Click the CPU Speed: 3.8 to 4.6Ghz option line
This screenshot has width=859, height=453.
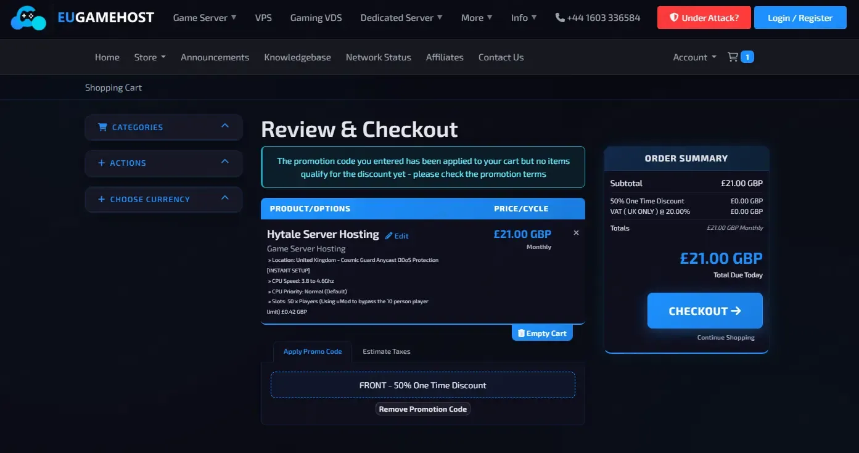tap(301, 281)
